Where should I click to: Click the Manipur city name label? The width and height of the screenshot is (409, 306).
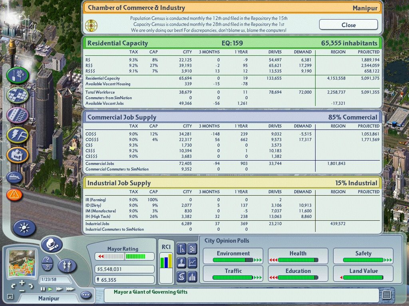click(x=49, y=298)
